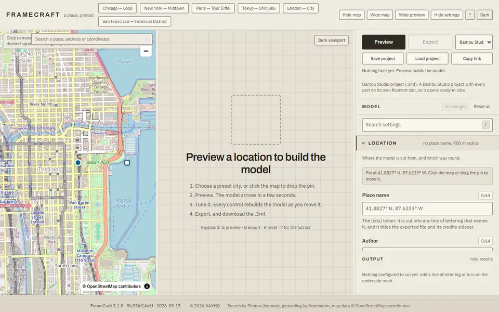Click 'Nothing built yet' status message
The width and height of the screenshot is (499, 312).
[403, 71]
